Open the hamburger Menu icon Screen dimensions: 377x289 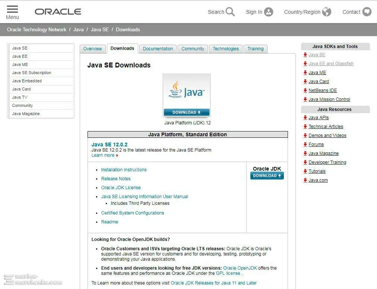(12, 9)
